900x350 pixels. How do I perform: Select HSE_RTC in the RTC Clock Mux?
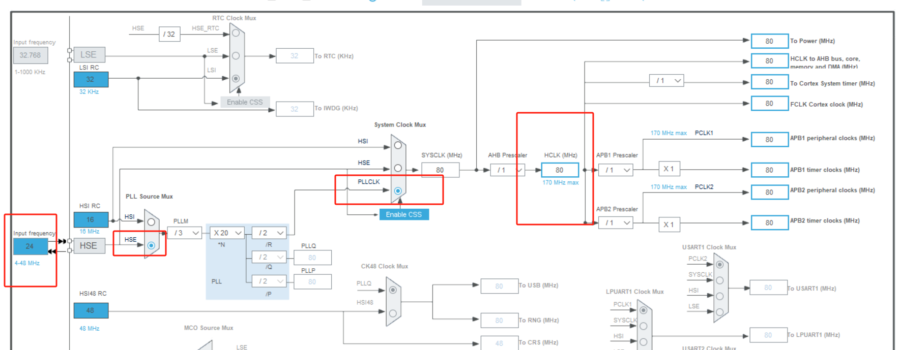(236, 33)
